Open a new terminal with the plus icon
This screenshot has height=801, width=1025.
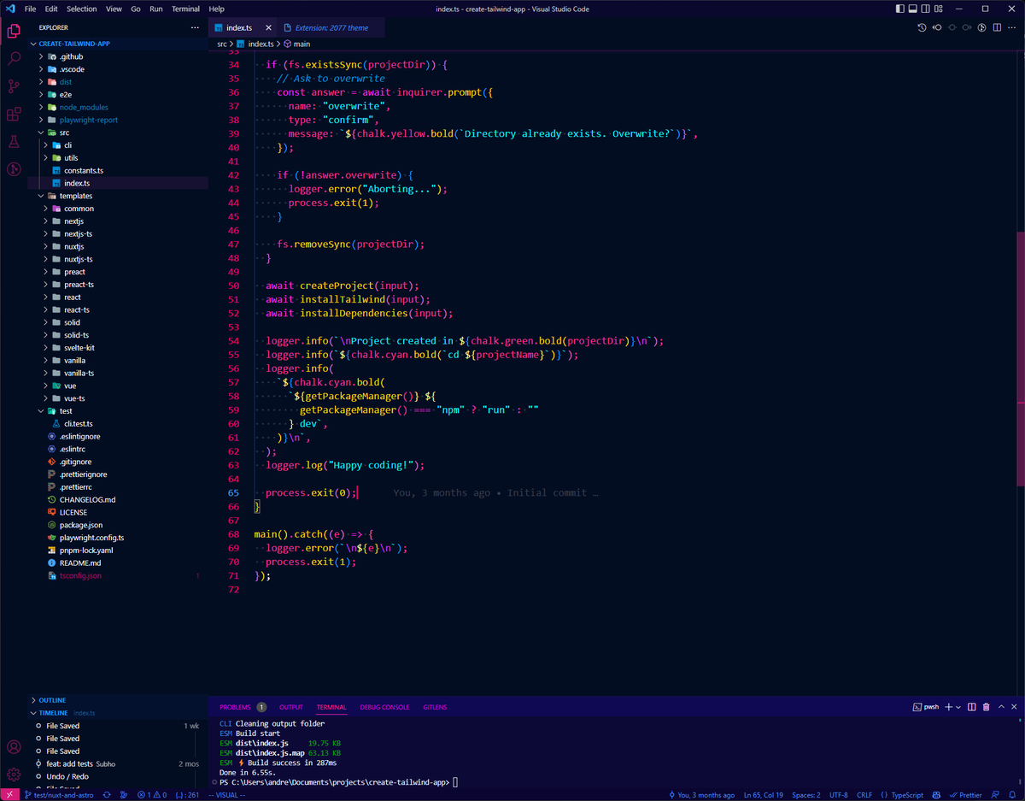click(x=948, y=707)
